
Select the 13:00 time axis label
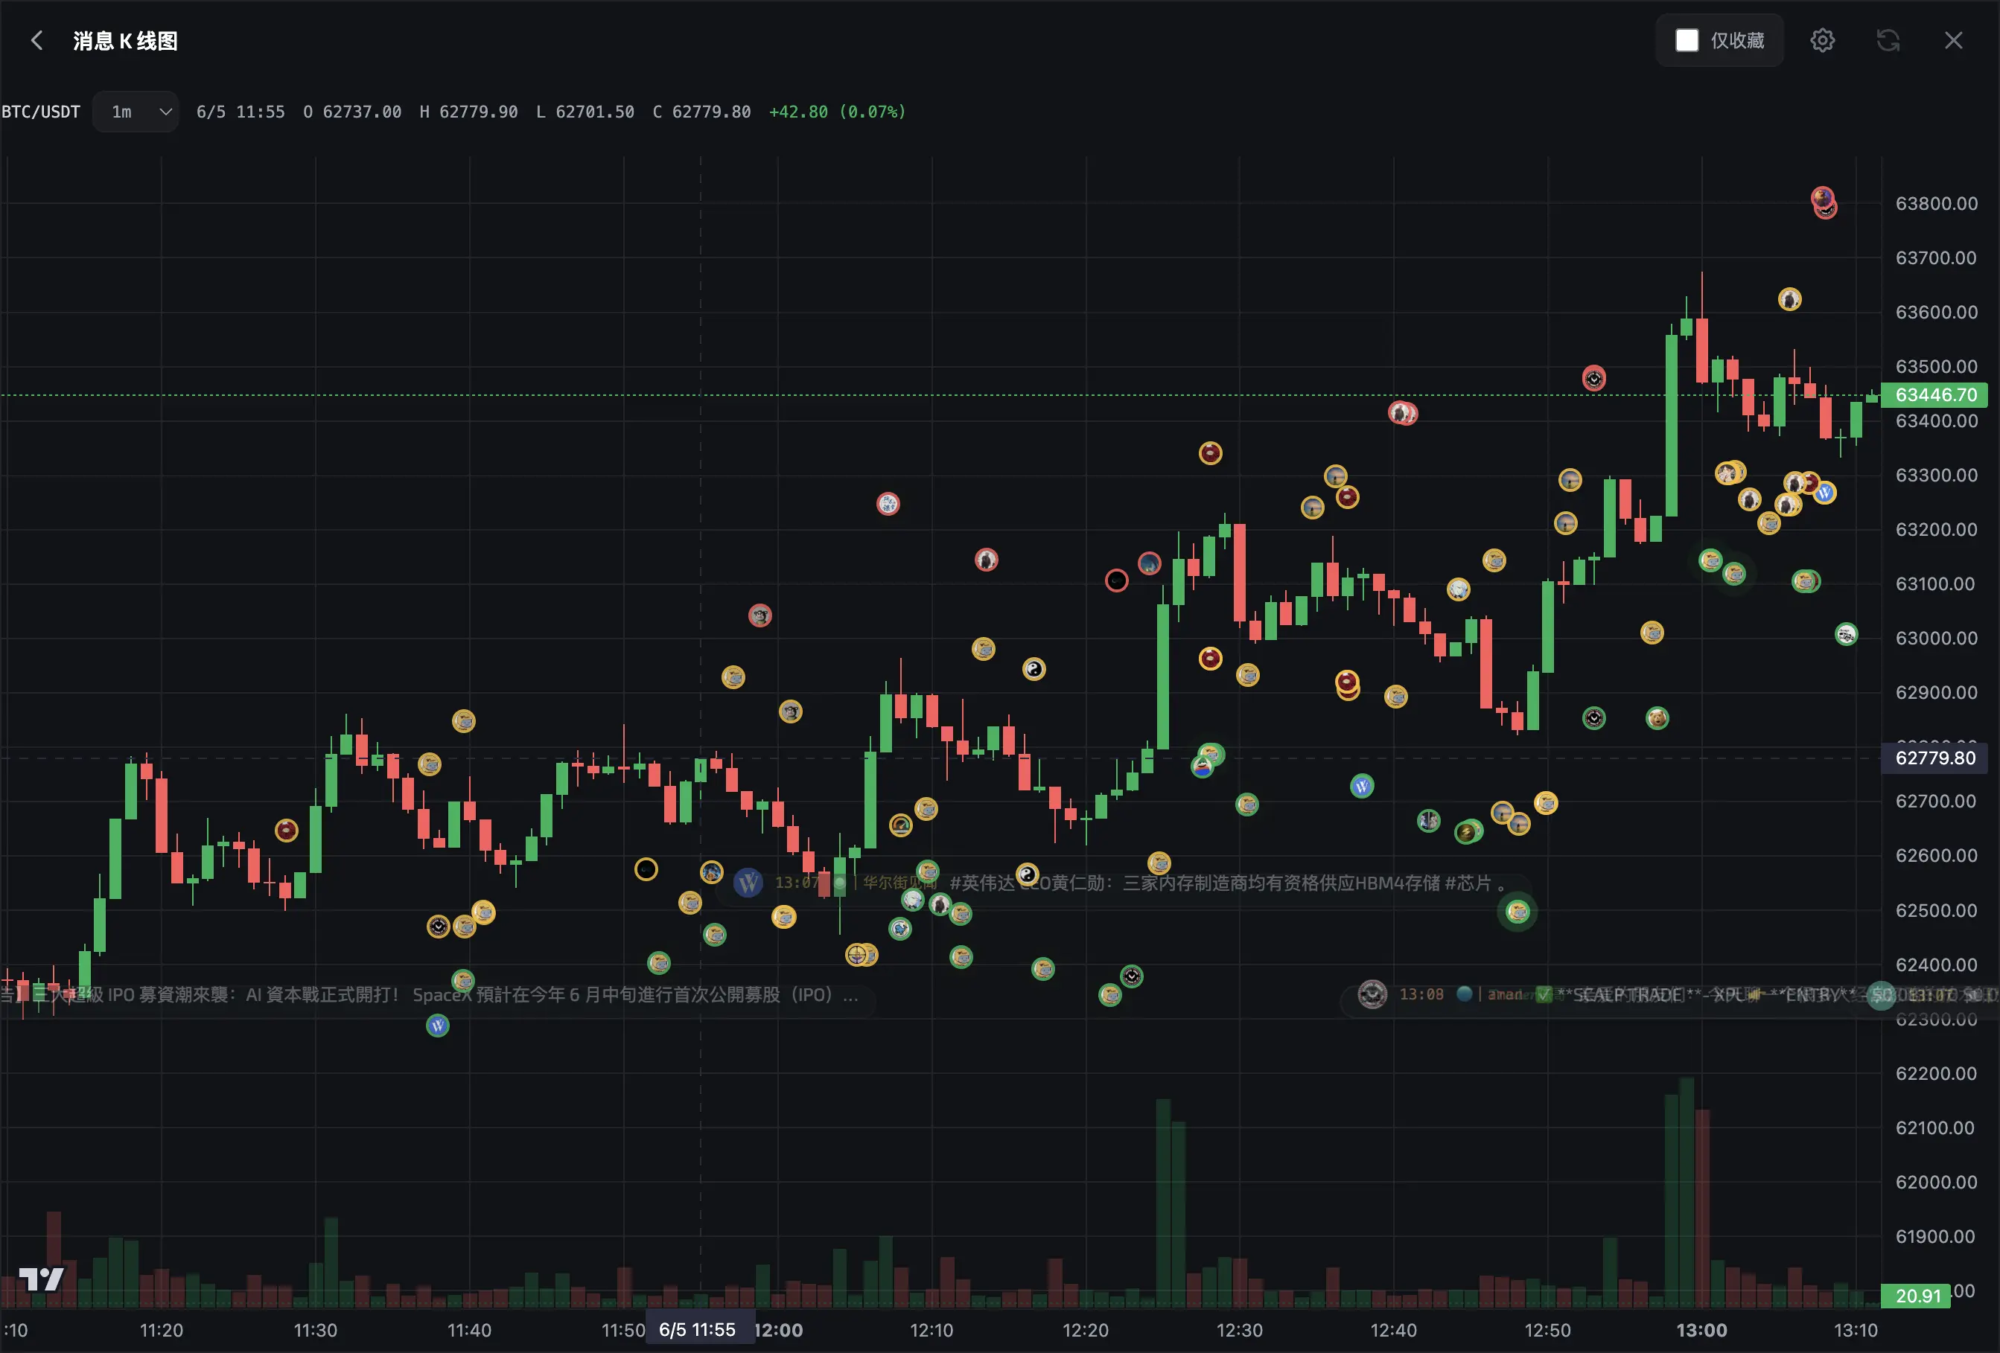point(1701,1330)
